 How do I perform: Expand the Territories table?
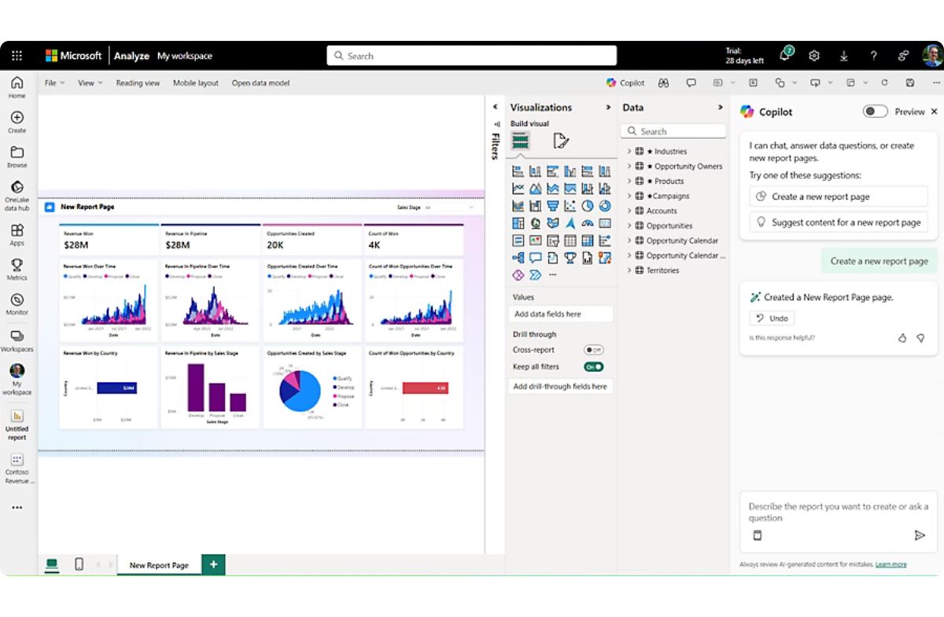(x=629, y=270)
